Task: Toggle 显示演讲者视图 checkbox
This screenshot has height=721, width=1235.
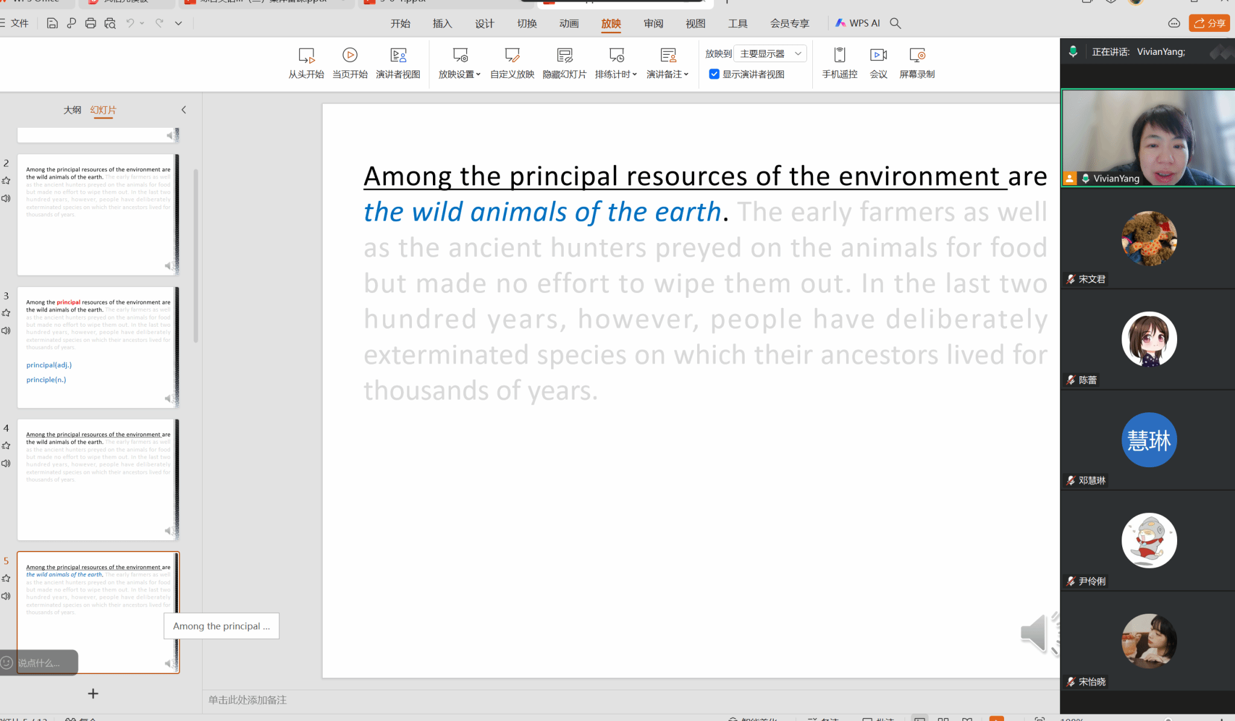Action: click(x=714, y=74)
